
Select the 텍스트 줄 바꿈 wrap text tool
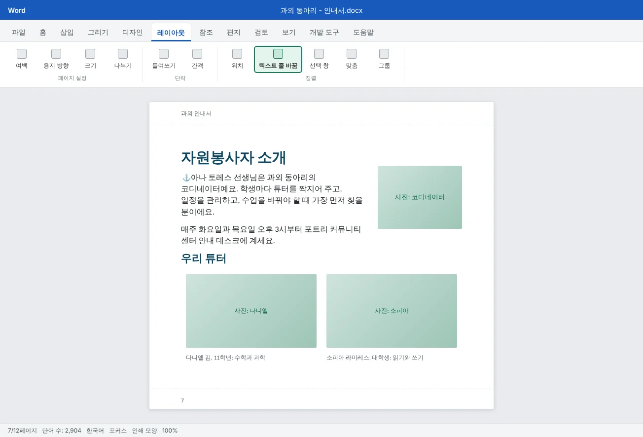(x=278, y=60)
